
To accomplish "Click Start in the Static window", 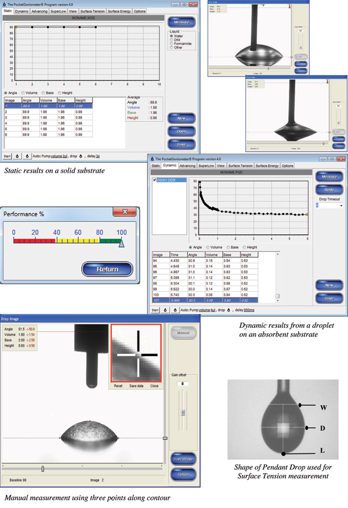I will tap(7, 156).
